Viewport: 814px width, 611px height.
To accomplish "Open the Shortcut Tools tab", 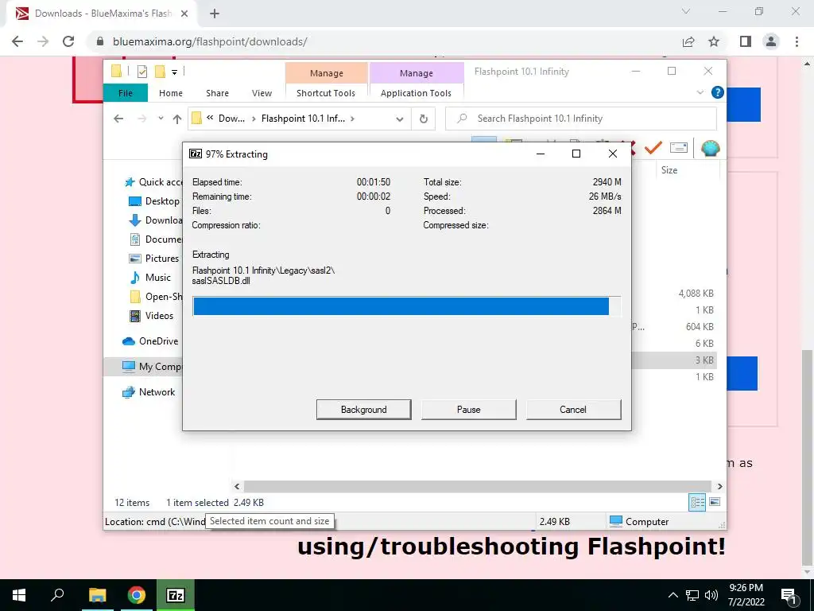I will [326, 93].
